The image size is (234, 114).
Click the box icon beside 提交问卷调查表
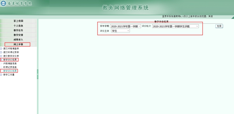click(1, 49)
